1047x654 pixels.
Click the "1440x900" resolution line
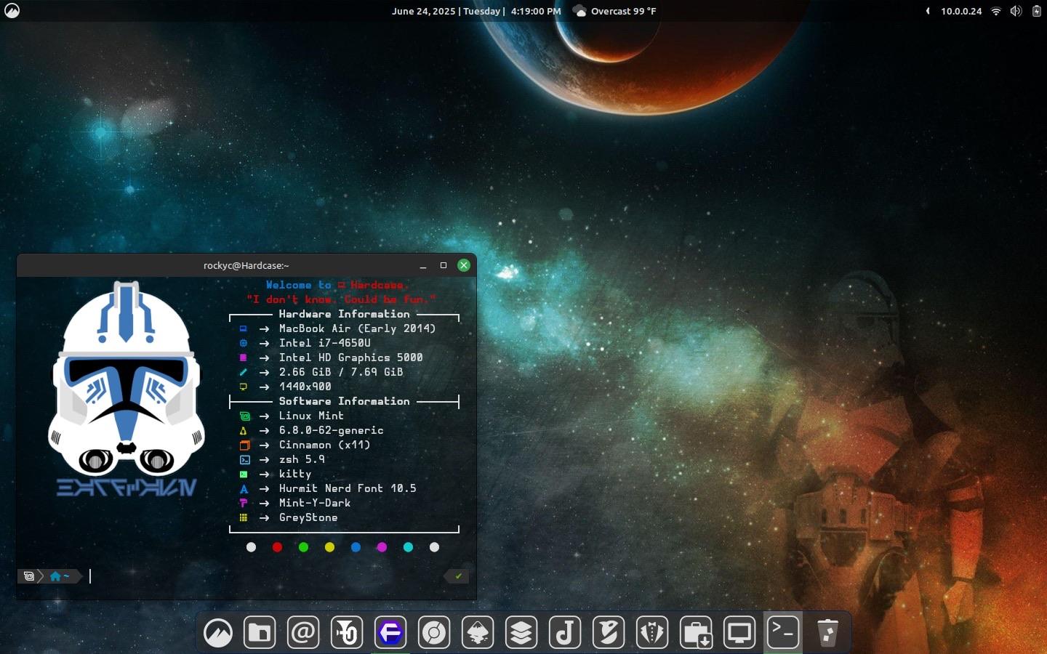pos(305,387)
